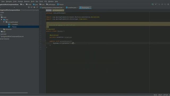Screen dimensions: 170x96
Task: Click the Location class icon in tree
Action: point(9,24)
